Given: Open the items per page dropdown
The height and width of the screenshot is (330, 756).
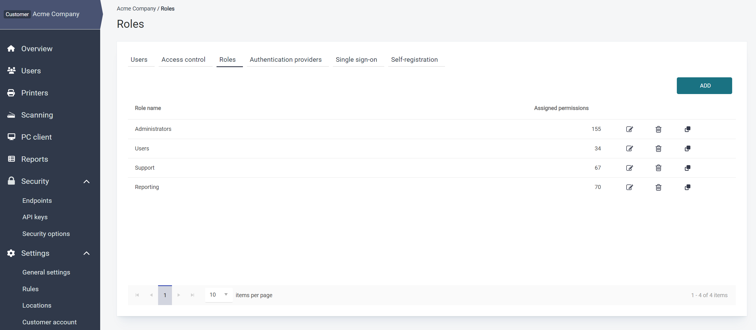Looking at the screenshot, I should point(219,295).
